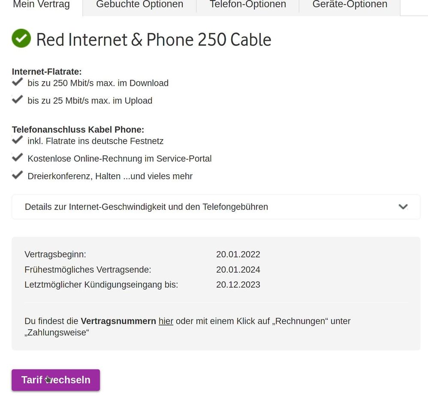The image size is (428, 401).
Task: Click the checkmark icon beside Online-Rechnung feature
Action: click(x=17, y=157)
